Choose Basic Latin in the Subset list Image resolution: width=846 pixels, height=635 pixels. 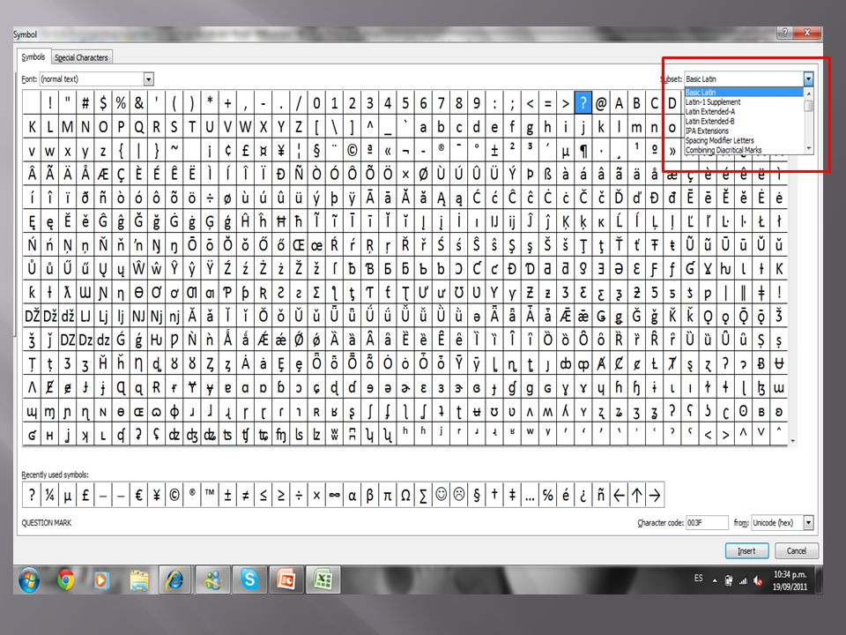(744, 93)
